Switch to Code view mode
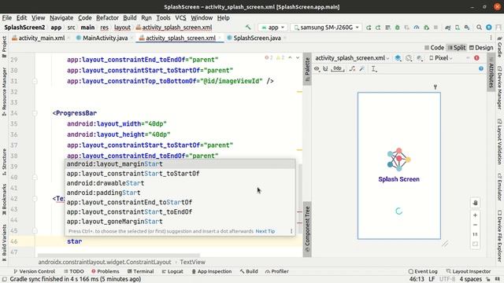Viewport: 504px width, 283px height. coord(434,47)
